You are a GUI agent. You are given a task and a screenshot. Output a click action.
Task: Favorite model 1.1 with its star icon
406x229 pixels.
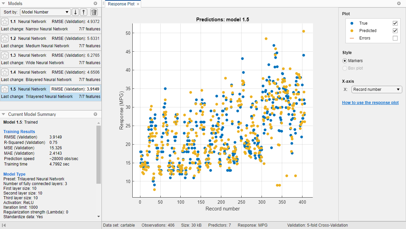(x=5, y=21)
